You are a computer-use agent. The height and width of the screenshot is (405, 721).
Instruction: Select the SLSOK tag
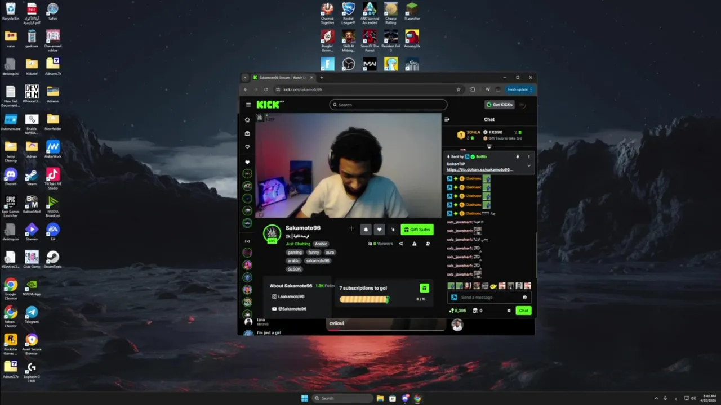coord(294,269)
